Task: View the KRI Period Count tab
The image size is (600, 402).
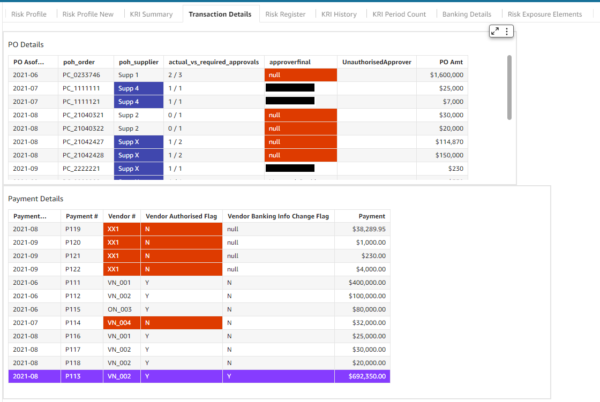Action: pos(399,14)
